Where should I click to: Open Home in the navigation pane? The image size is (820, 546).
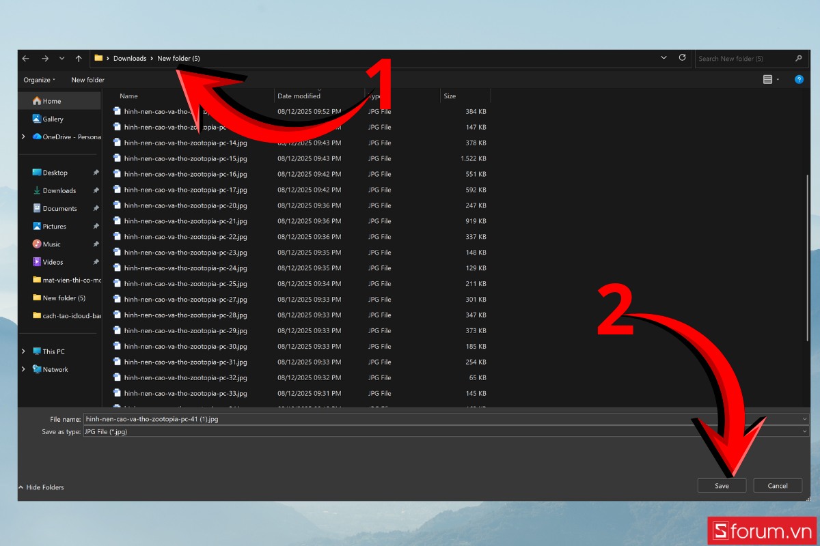(61, 101)
